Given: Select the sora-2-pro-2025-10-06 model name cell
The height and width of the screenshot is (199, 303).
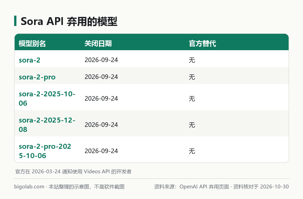Looking at the screenshot, I should (x=45, y=151).
